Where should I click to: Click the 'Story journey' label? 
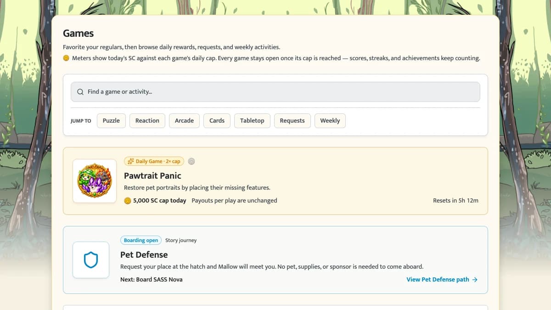[x=181, y=240]
